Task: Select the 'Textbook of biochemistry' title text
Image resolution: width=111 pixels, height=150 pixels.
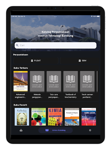Action: [71, 96]
